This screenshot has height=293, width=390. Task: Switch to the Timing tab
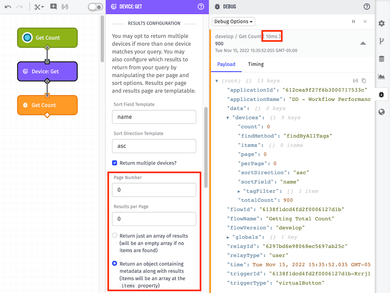[256, 64]
